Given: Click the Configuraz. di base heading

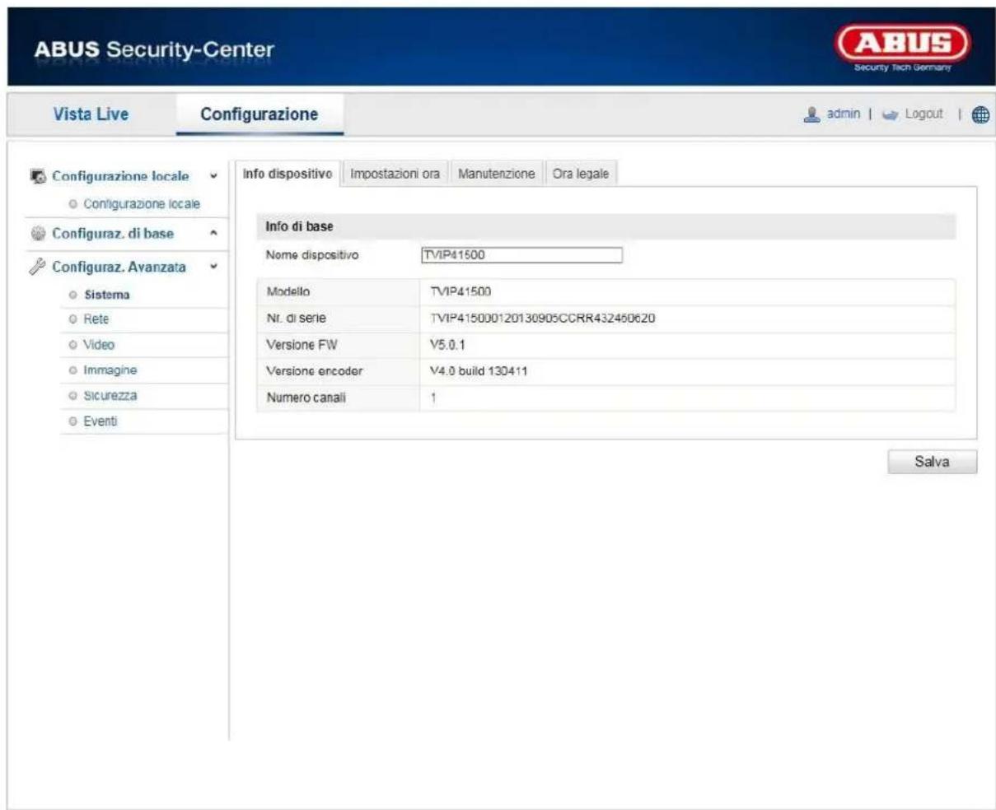Looking at the screenshot, I should click(113, 234).
